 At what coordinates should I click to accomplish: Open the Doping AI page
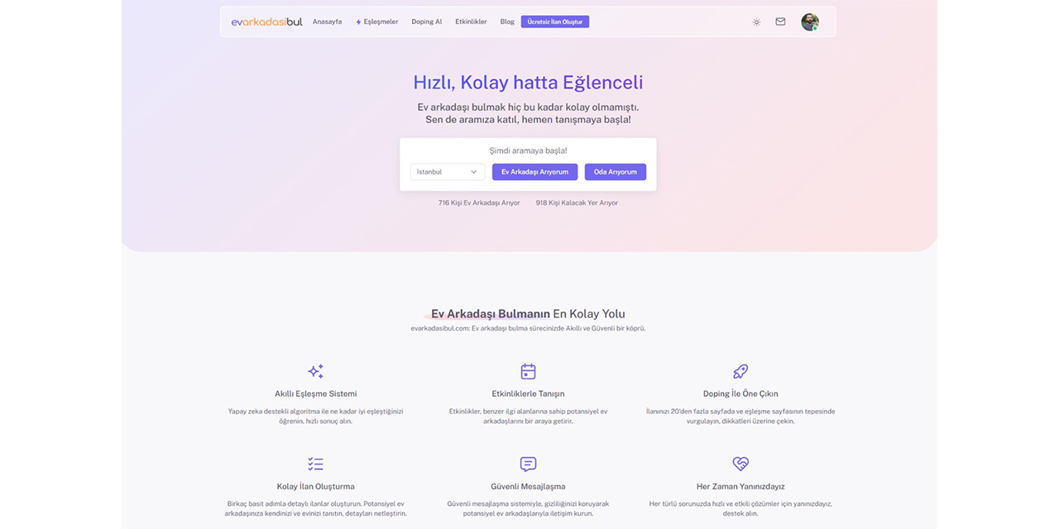click(x=426, y=22)
